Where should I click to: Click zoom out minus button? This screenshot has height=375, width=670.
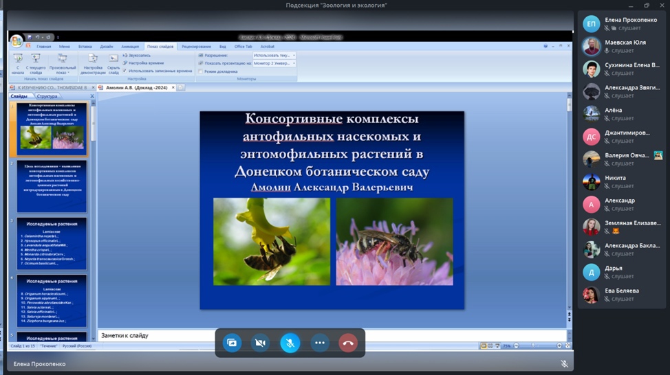516,346
